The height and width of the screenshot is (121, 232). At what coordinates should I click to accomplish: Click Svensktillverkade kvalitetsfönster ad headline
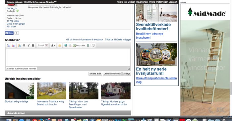pos(153,27)
